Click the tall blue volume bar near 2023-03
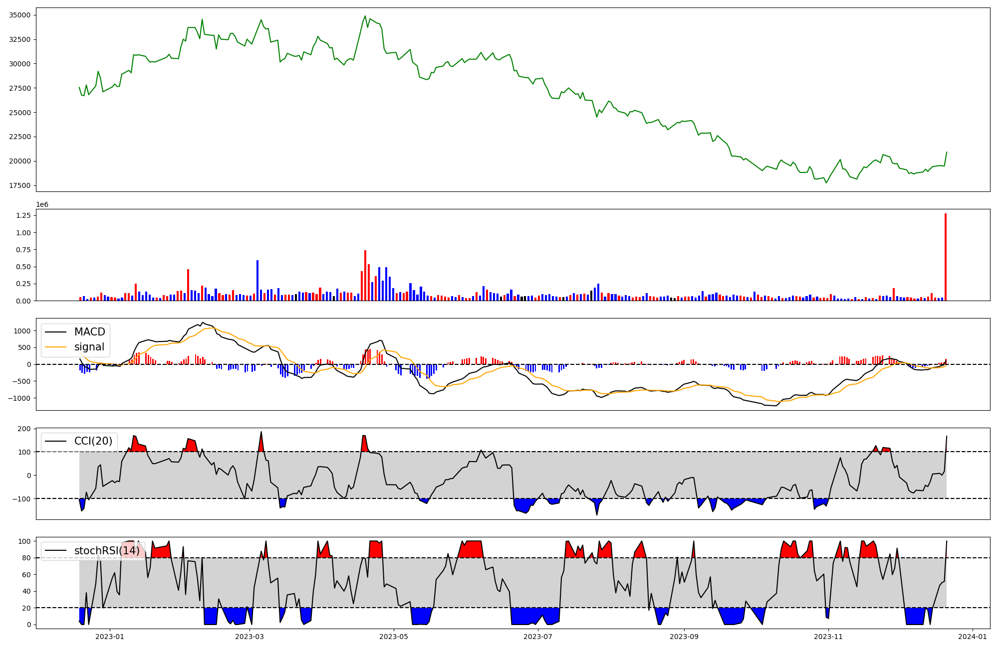Viewport: 998px width, 648px height. (x=257, y=280)
